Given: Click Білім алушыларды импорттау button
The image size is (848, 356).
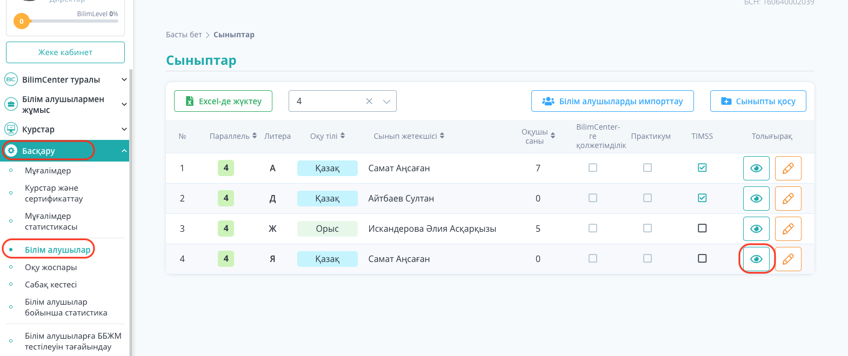Looking at the screenshot, I should 612,101.
